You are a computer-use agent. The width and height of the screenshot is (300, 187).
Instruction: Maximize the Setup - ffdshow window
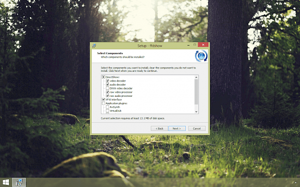click(195, 45)
